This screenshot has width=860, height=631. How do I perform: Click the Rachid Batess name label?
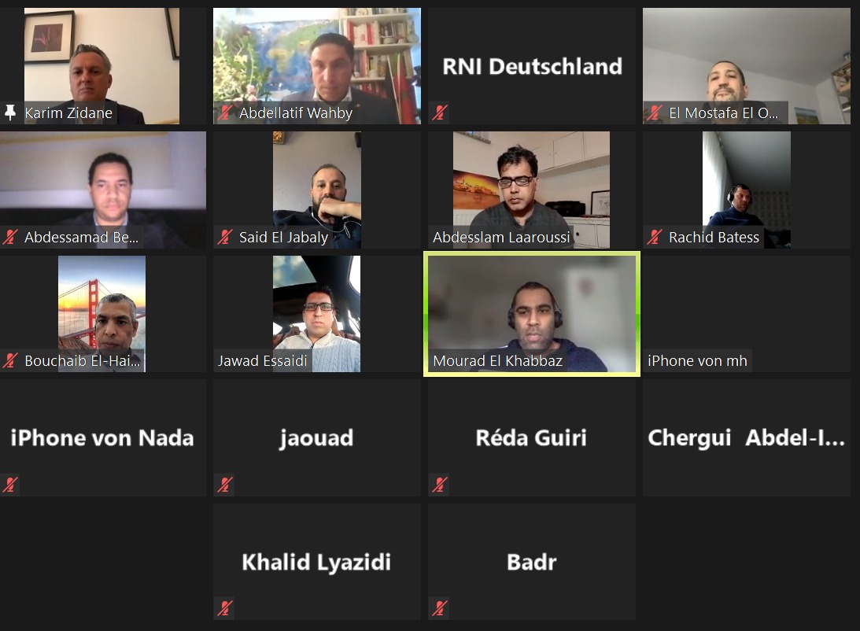(714, 237)
